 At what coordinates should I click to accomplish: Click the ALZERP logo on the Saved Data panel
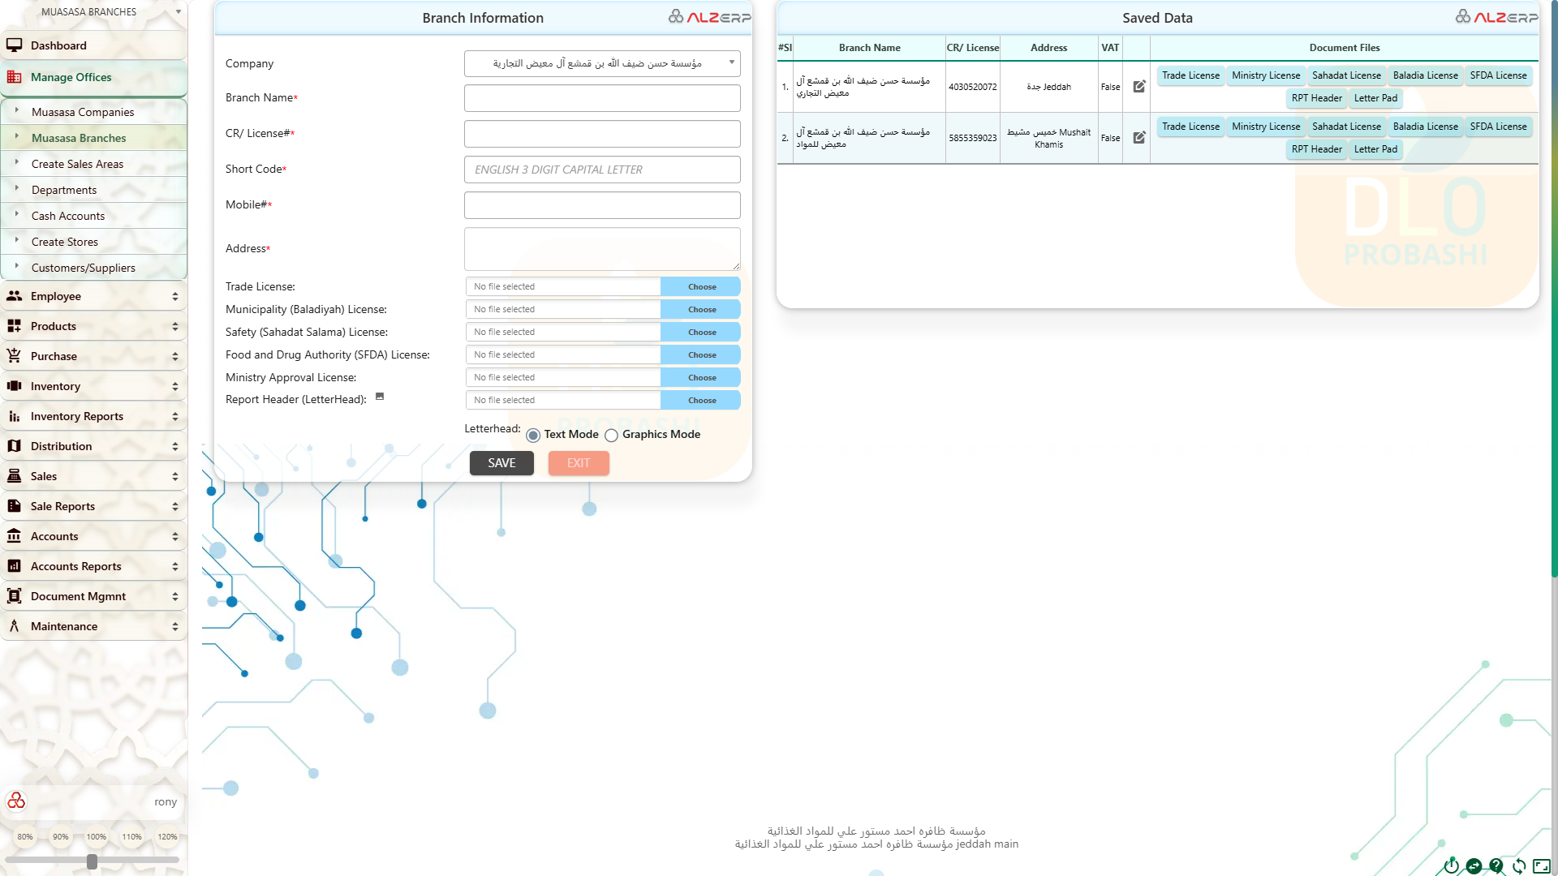click(x=1496, y=15)
